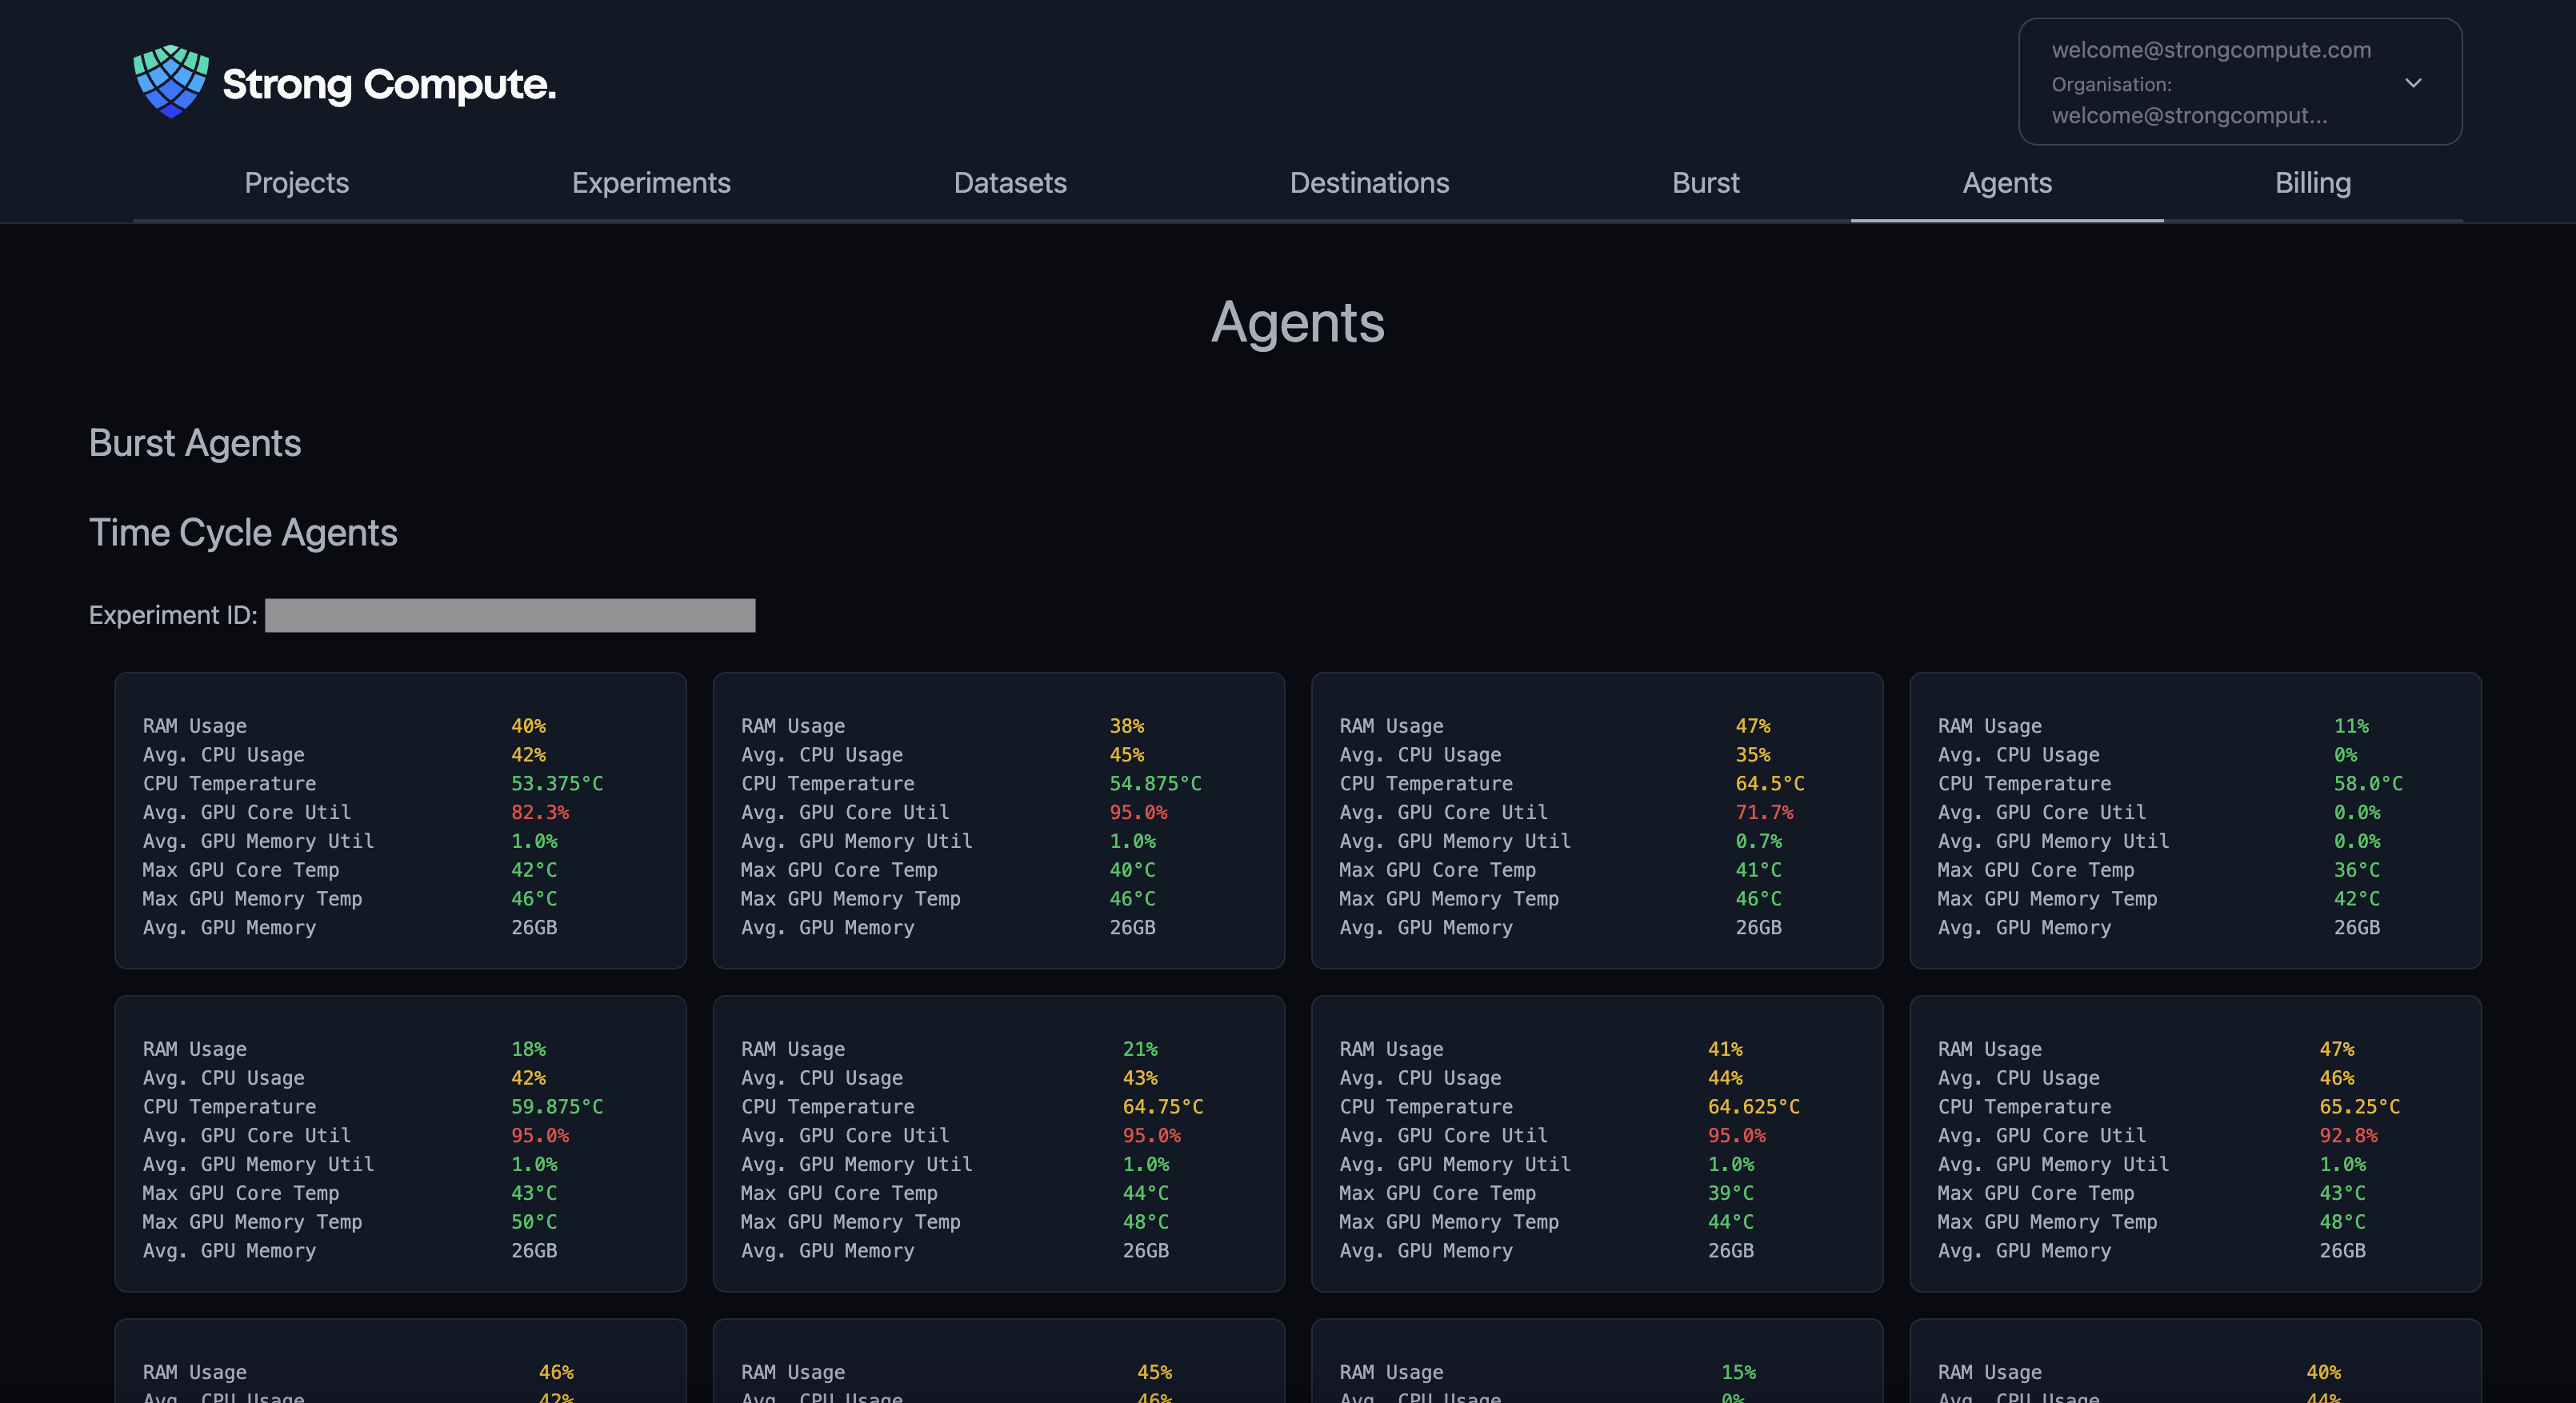Select agent card with 82.3% GPU Core Util
The width and height of the screenshot is (2576, 1403).
tap(400, 820)
